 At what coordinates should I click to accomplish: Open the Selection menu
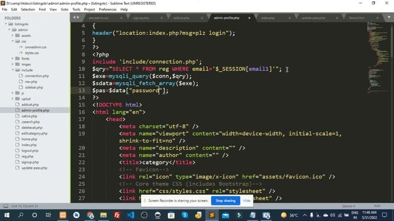pos(28,10)
